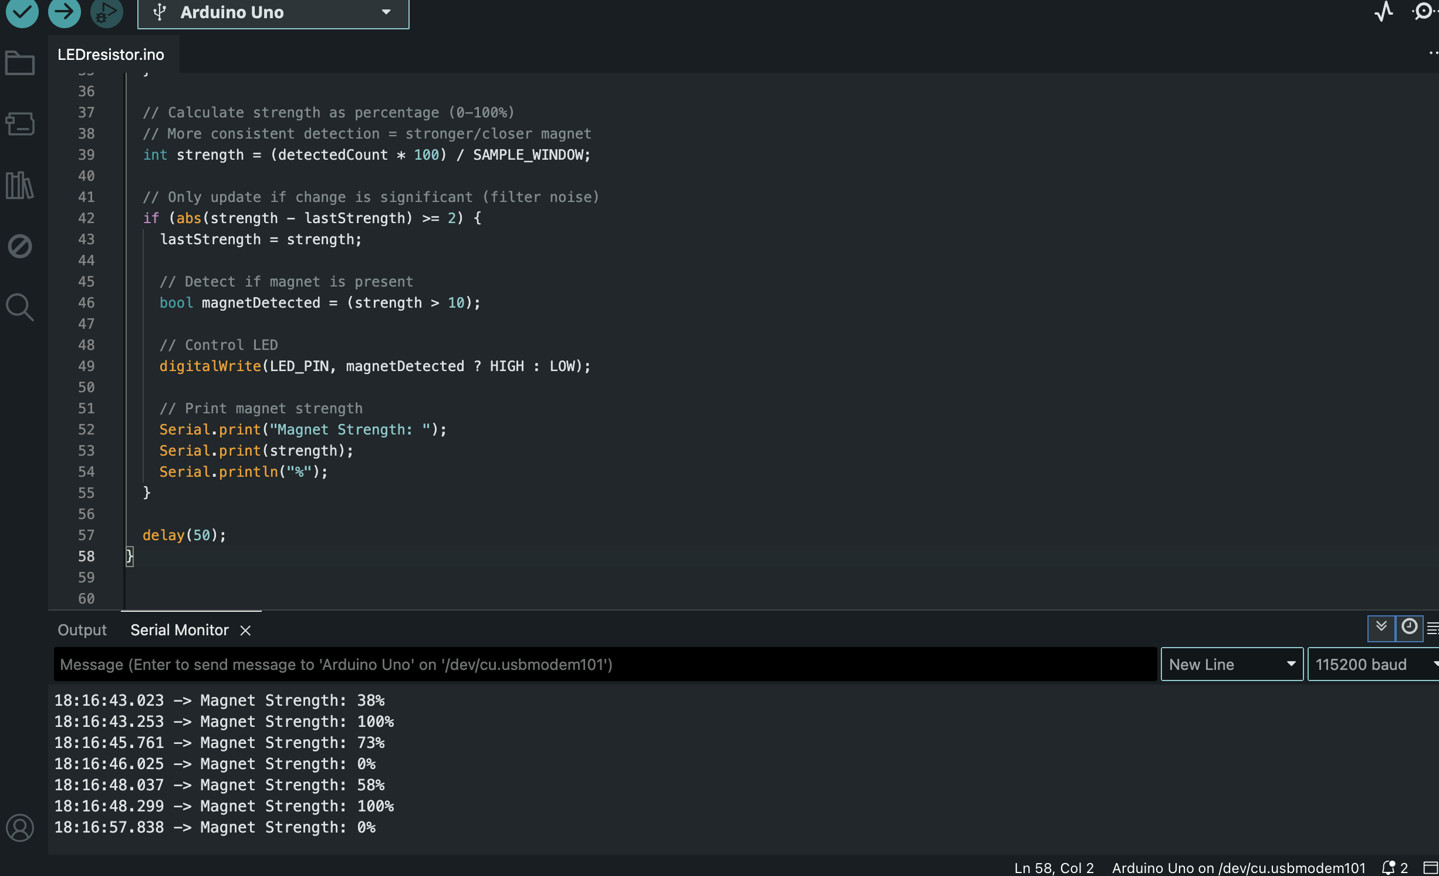This screenshot has height=876, width=1439.
Task: Toggle autoscroll in Serial Monitor
Action: pyautogui.click(x=1381, y=628)
